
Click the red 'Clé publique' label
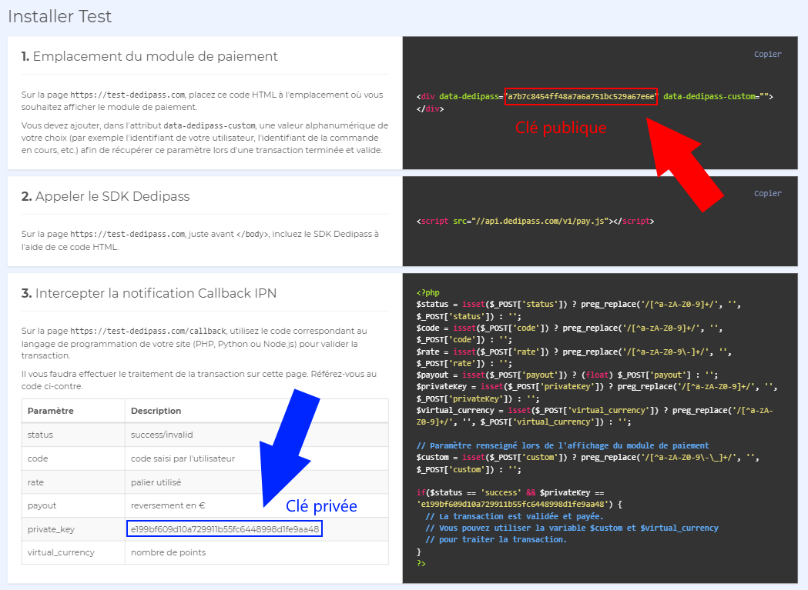pyautogui.click(x=561, y=128)
